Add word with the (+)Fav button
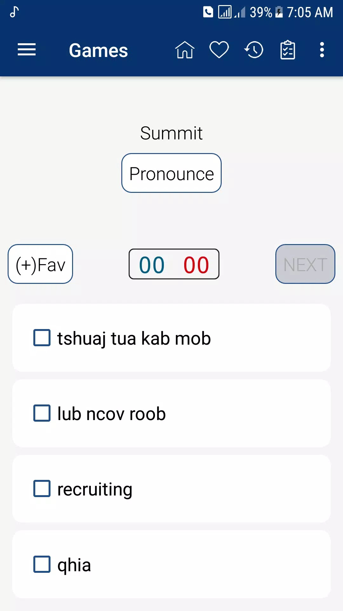 pyautogui.click(x=40, y=264)
